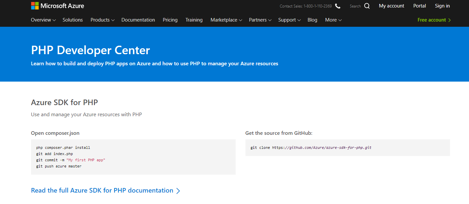The image size is (469, 204).
Task: Click the Use and manage your Azure resources text
Action: tap(86, 115)
